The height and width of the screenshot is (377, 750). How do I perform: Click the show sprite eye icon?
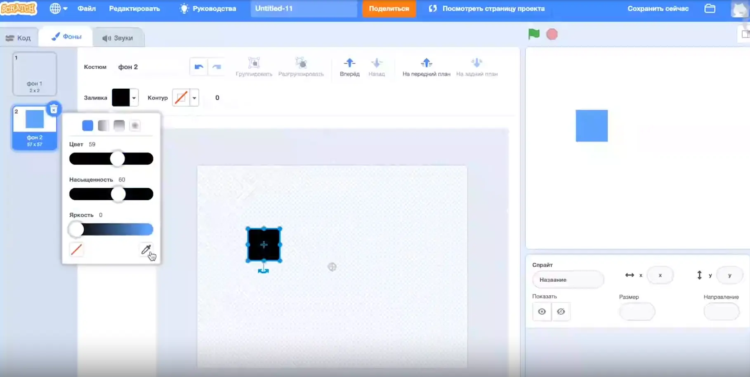pos(542,311)
